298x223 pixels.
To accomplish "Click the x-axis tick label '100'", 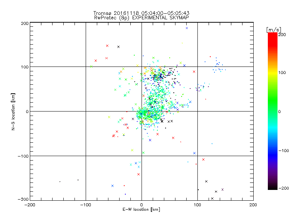I will pos(197,205).
